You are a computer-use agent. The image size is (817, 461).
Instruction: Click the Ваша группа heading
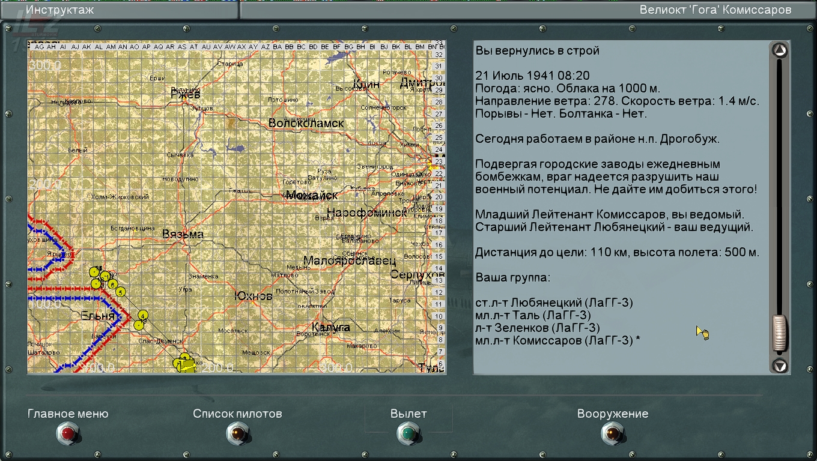tap(513, 277)
